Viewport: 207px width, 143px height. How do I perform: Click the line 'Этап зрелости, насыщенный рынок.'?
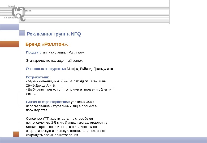pyautogui.click(x=54, y=61)
